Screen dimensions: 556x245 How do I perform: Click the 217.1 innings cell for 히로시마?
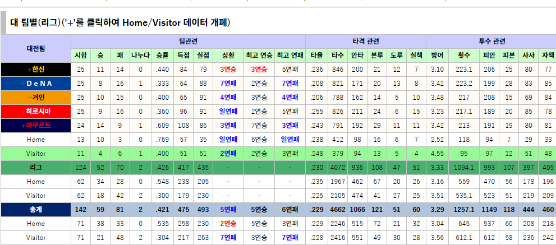(464, 112)
